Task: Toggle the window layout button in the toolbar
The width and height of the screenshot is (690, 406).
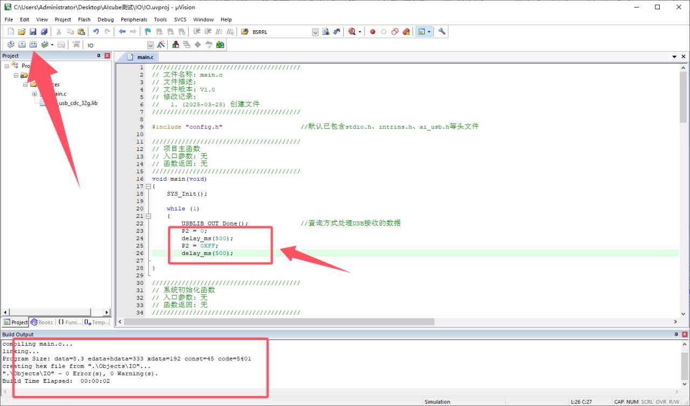Action: (421, 32)
